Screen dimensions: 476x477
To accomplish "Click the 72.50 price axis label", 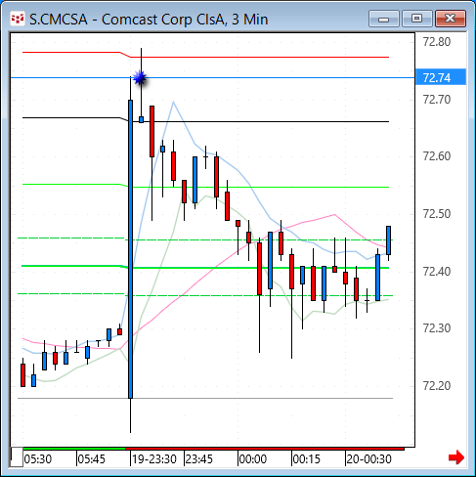I will [x=437, y=214].
